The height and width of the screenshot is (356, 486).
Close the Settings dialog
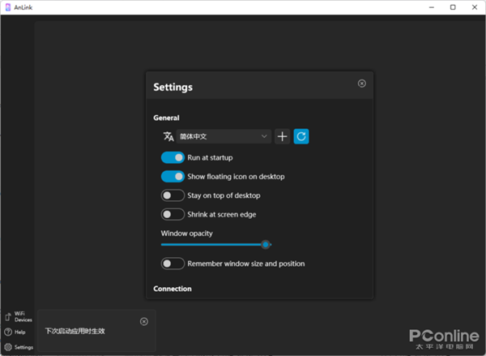point(361,83)
